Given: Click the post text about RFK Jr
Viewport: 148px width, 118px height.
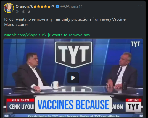Looking at the screenshot, I should (65, 22).
